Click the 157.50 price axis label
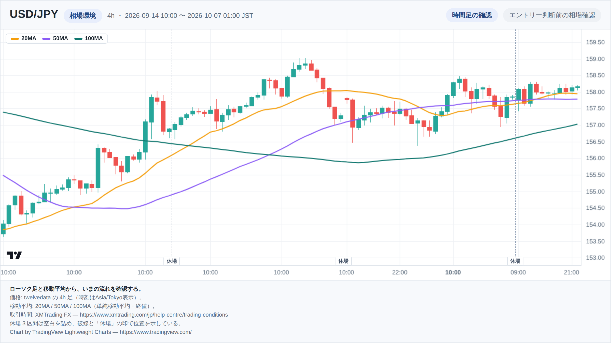611x343 pixels. point(595,108)
